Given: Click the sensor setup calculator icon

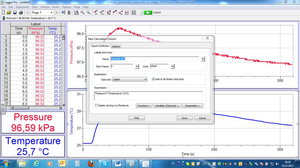Looking at the screenshot, I should click(x=69, y=12).
